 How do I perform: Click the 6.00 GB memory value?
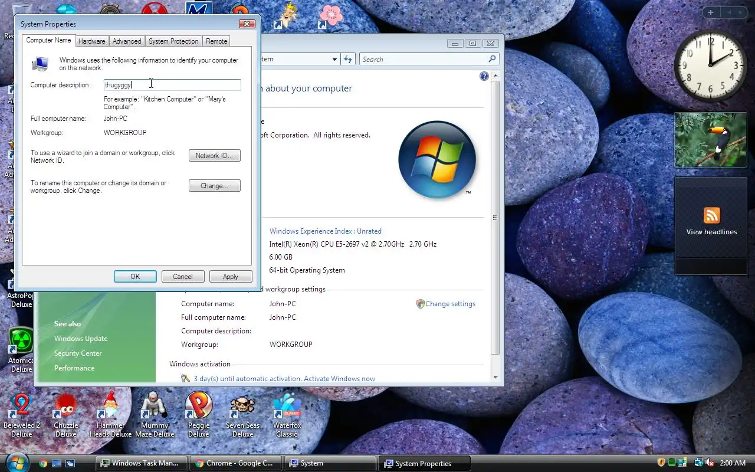[x=281, y=257]
